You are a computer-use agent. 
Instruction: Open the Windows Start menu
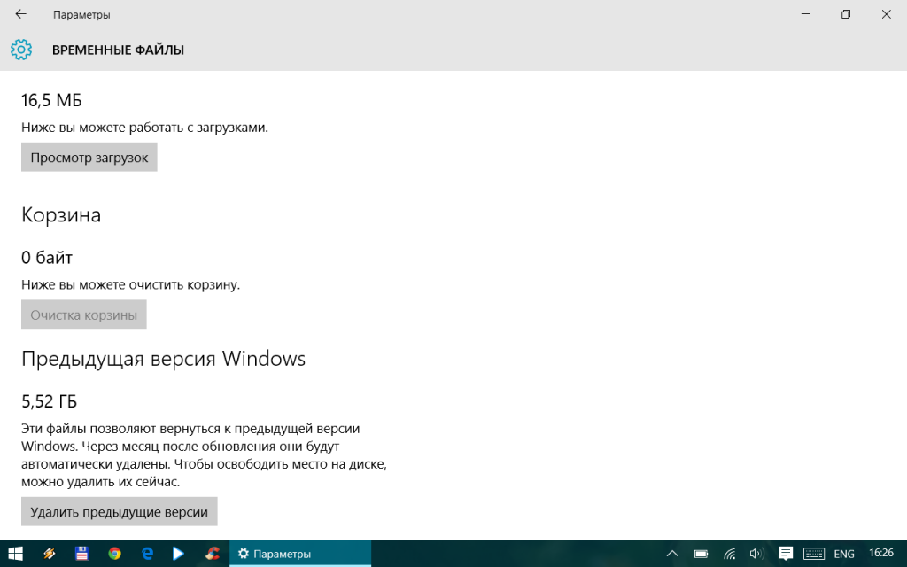pos(17,553)
